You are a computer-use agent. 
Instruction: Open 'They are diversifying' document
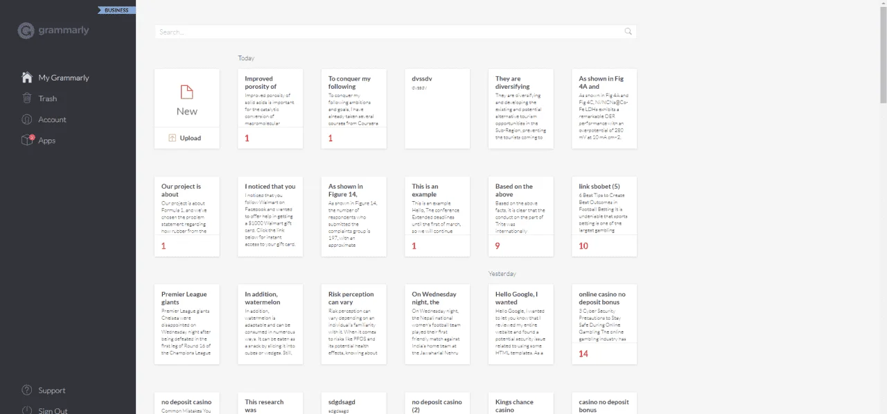coord(521,108)
